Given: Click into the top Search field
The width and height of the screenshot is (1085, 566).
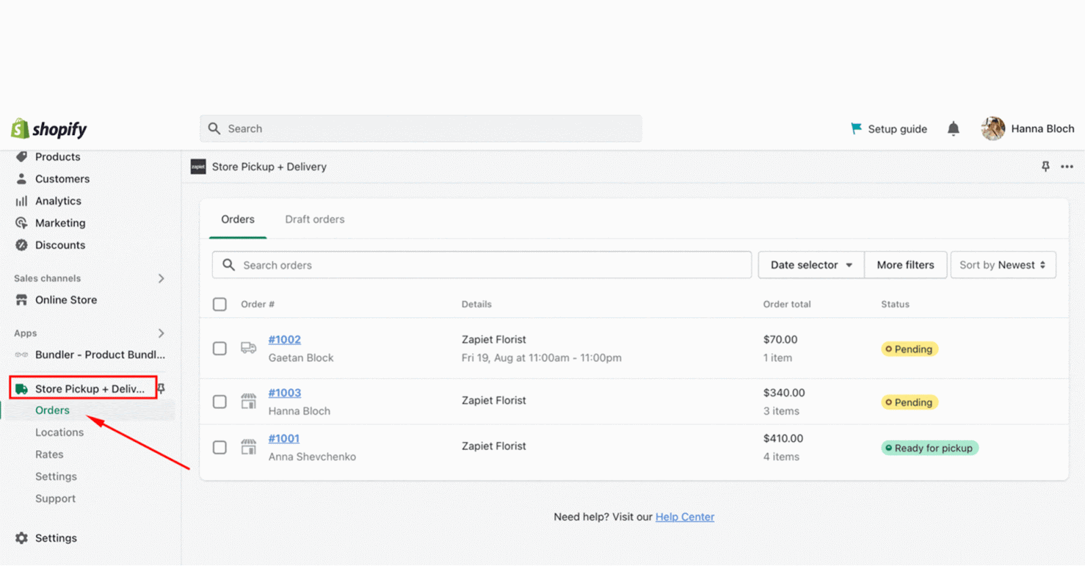Looking at the screenshot, I should pyautogui.click(x=421, y=128).
